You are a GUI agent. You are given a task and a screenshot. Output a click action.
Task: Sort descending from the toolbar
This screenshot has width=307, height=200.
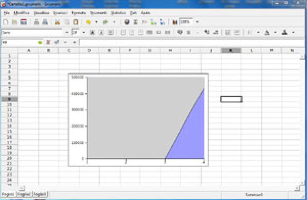coord(162,22)
